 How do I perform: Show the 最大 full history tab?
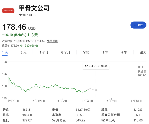(143, 53)
